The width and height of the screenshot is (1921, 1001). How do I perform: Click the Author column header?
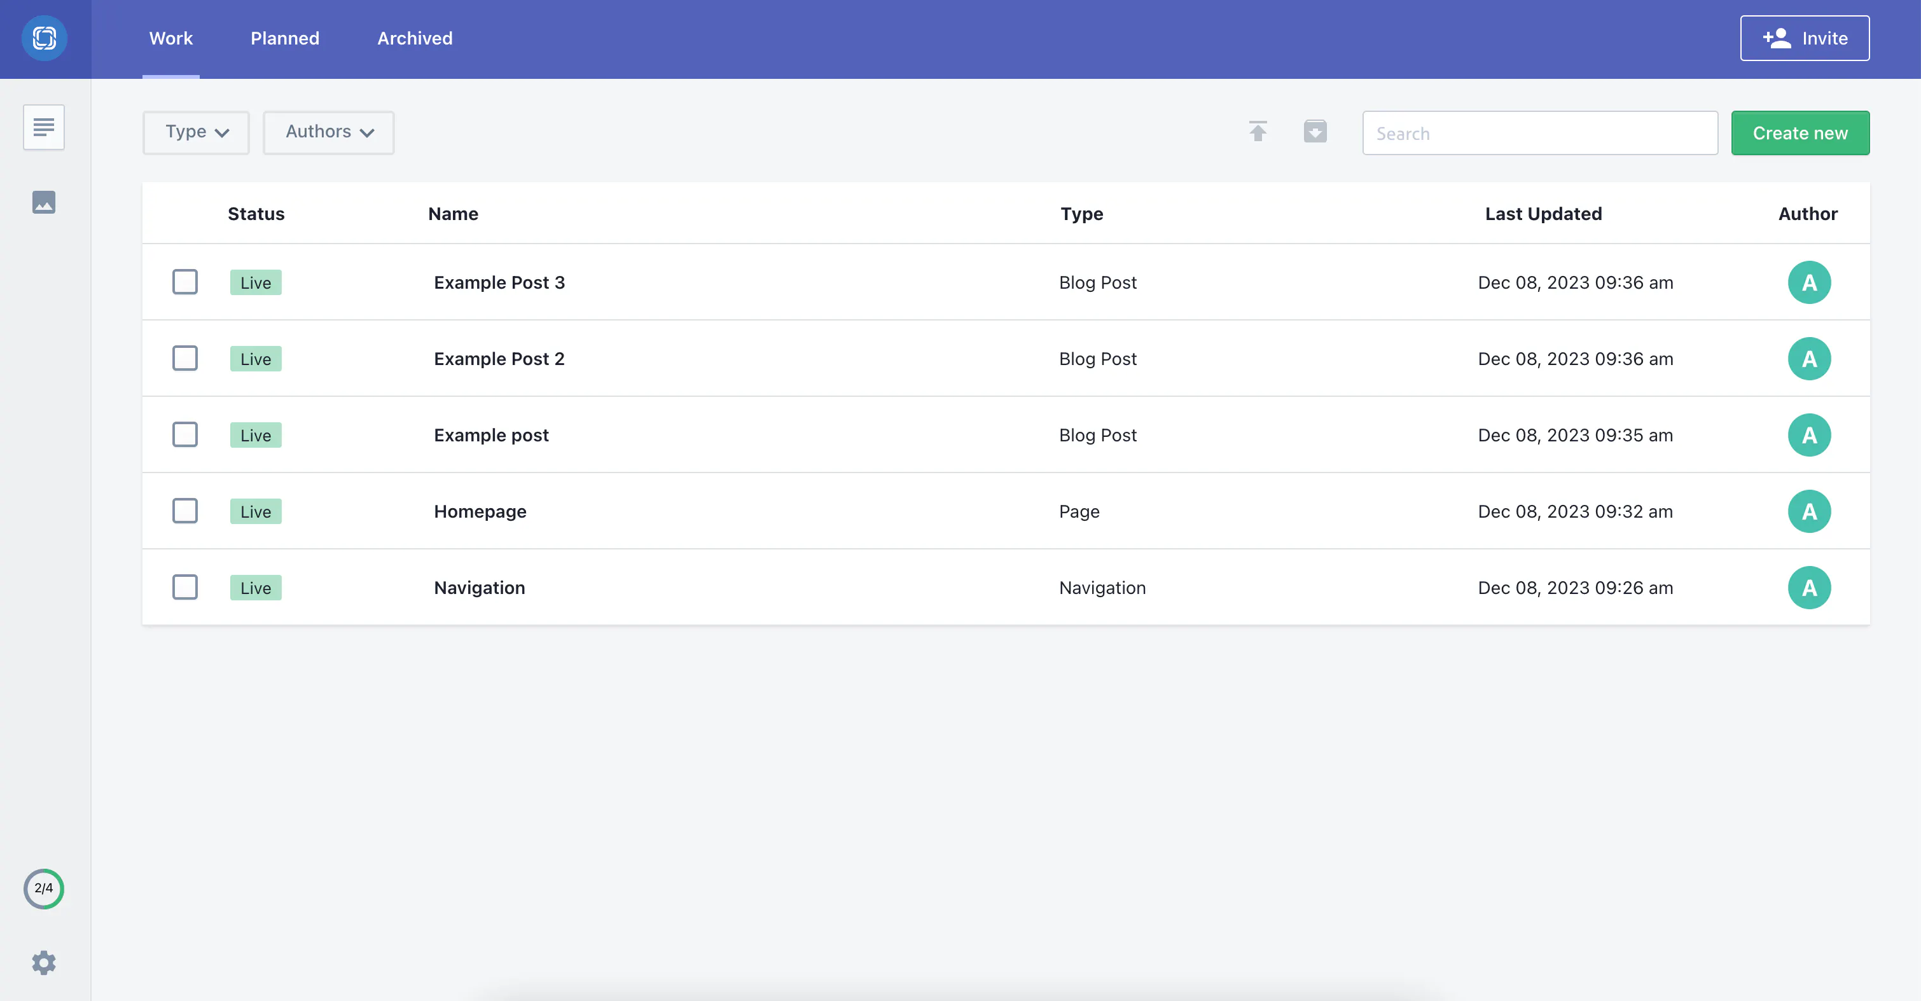coord(1808,214)
